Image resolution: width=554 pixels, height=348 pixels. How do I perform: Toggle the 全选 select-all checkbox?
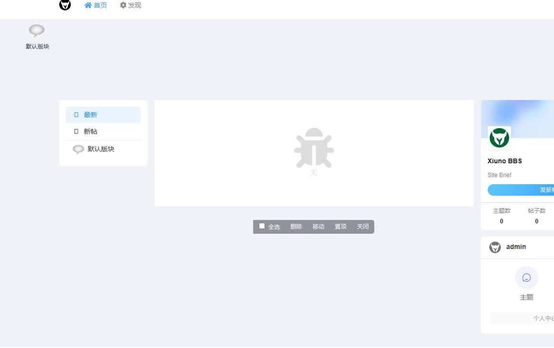point(262,226)
